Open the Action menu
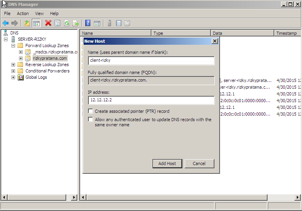 (23, 13)
